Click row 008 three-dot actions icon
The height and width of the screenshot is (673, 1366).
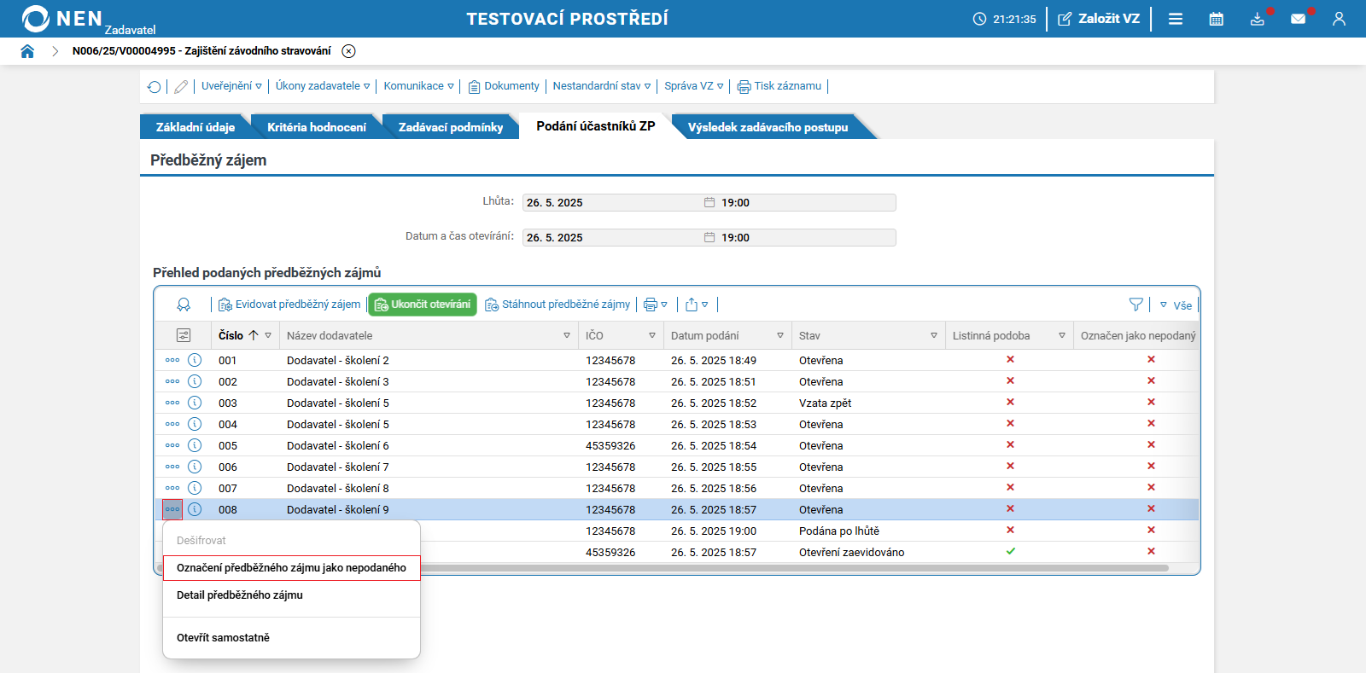coord(172,509)
